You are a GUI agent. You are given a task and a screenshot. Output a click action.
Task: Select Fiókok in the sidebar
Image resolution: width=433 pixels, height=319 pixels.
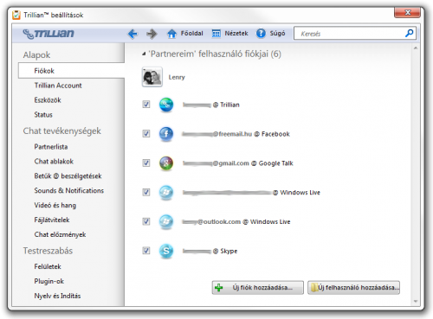pos(71,71)
